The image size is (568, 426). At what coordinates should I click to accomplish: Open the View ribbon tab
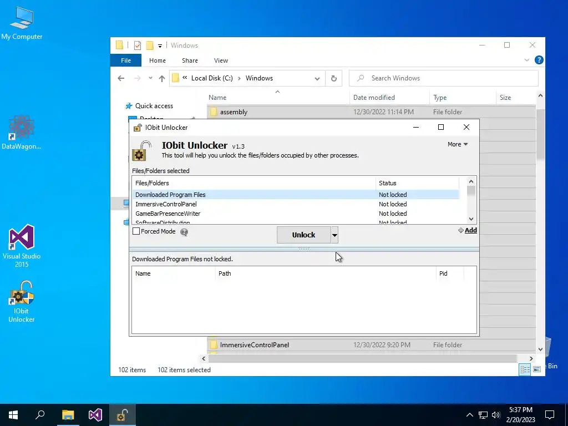[x=221, y=60]
